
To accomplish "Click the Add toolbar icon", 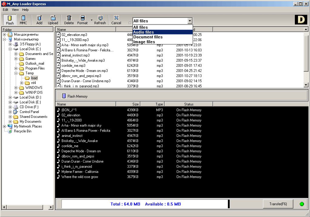I will pyautogui.click(x=39, y=20).
